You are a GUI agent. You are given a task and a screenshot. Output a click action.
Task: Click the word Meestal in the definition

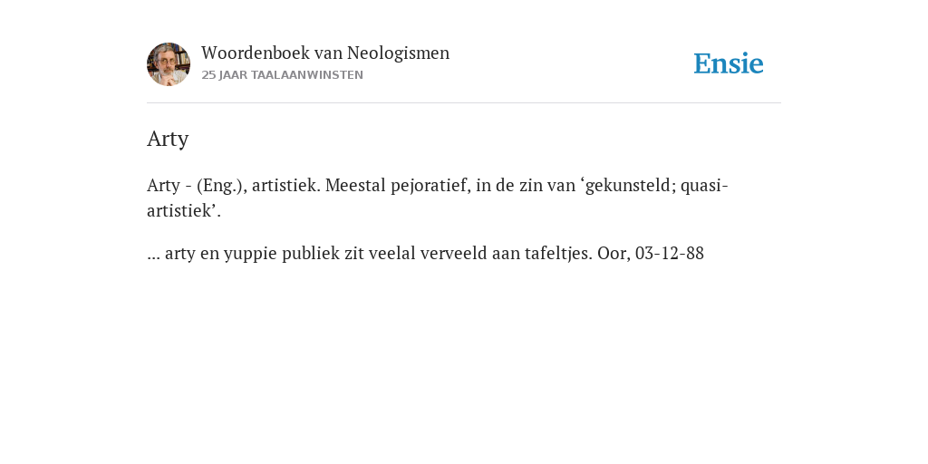coord(355,186)
